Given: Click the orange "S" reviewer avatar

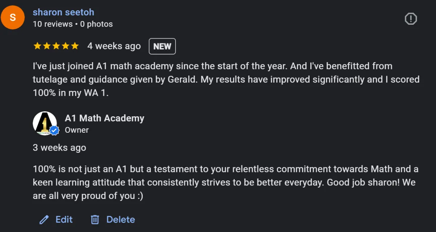Looking at the screenshot, I should [12, 17].
